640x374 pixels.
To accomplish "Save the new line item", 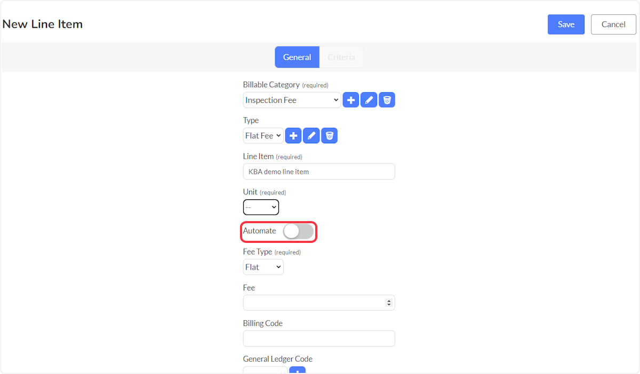I will pos(566,25).
